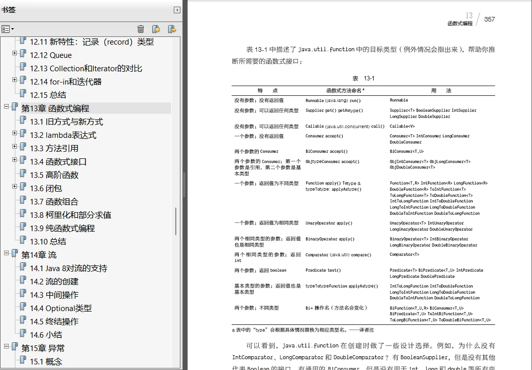Collapse the 第15章 异常 chapter

pyautogui.click(x=6, y=346)
